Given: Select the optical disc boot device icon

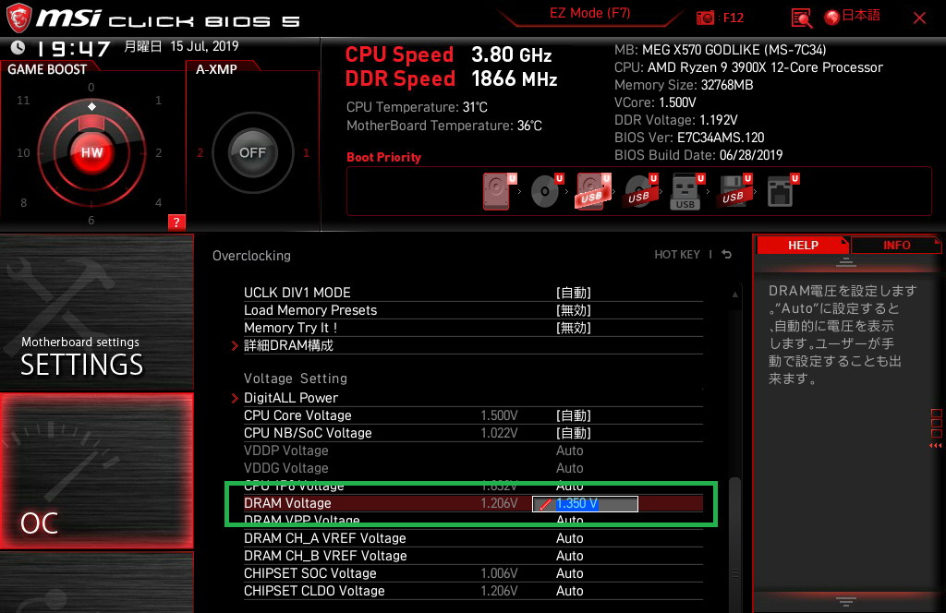Looking at the screenshot, I should 545,191.
